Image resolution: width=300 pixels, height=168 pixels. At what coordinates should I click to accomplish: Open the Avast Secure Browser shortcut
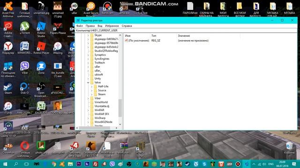coord(91,9)
